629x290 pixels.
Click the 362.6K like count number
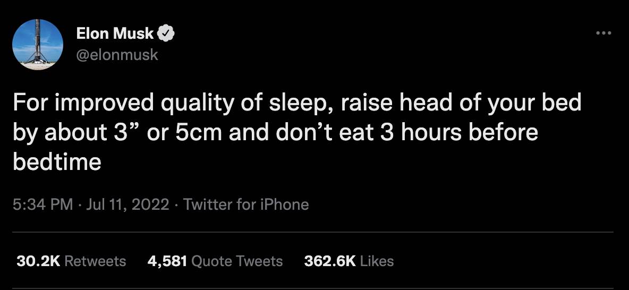[330, 261]
